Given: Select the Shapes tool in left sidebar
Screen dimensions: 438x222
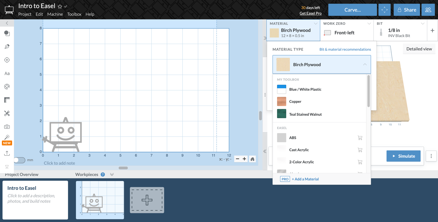Looking at the screenshot, I should (7, 33).
